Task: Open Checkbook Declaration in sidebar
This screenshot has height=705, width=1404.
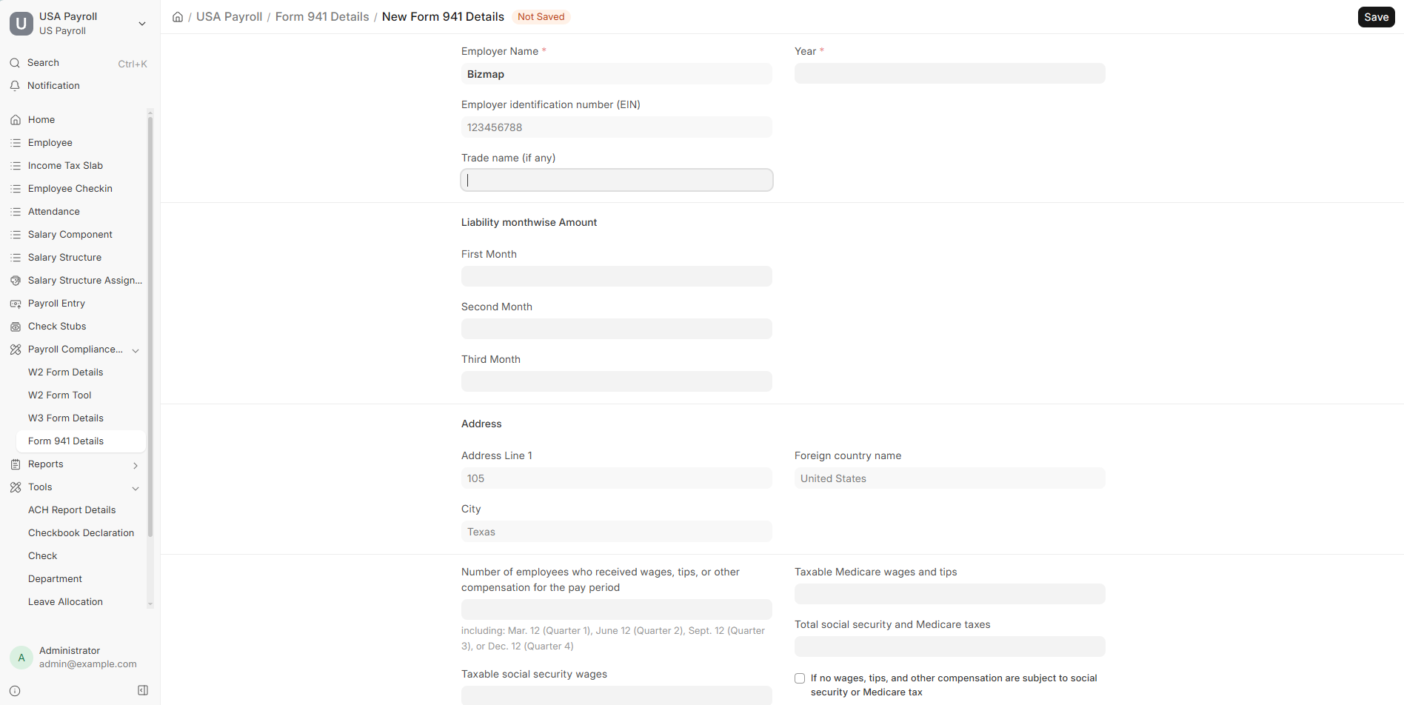Action: click(81, 533)
